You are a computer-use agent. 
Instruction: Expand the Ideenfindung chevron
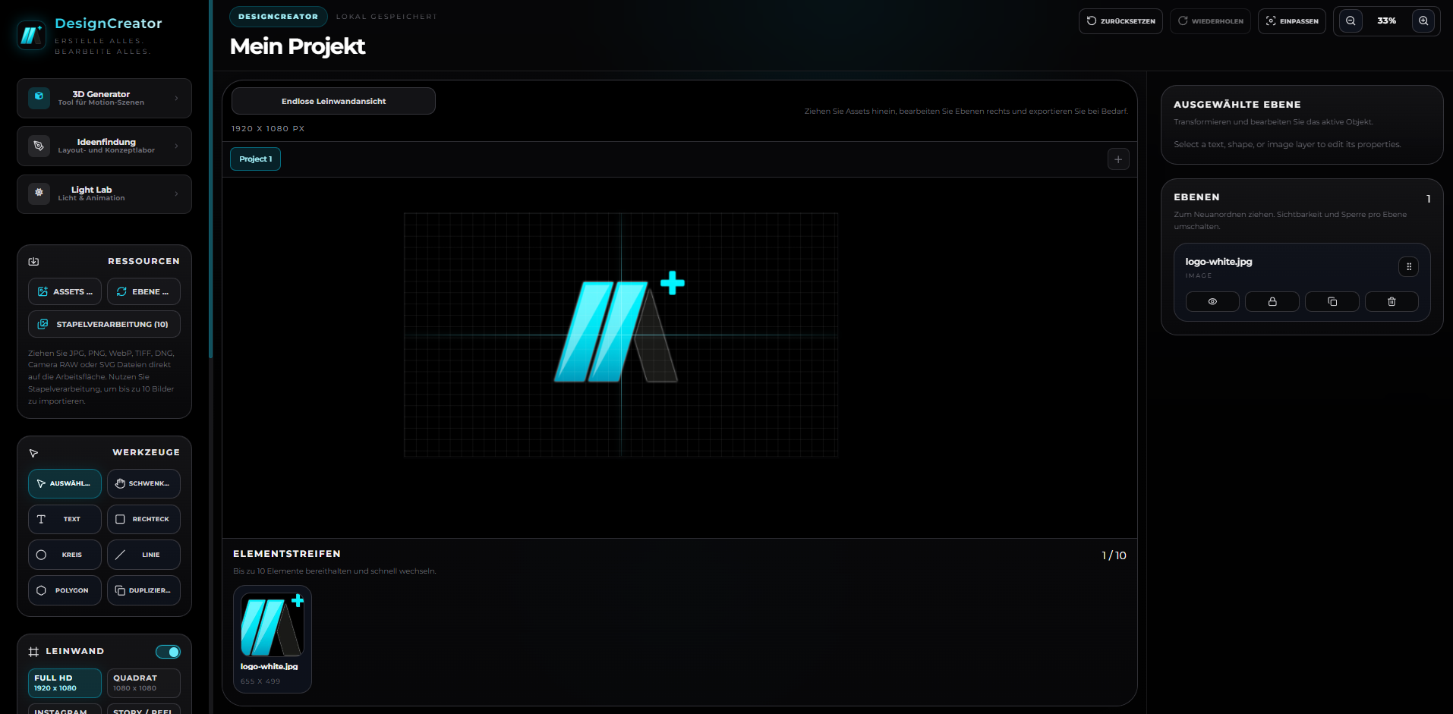tap(176, 146)
